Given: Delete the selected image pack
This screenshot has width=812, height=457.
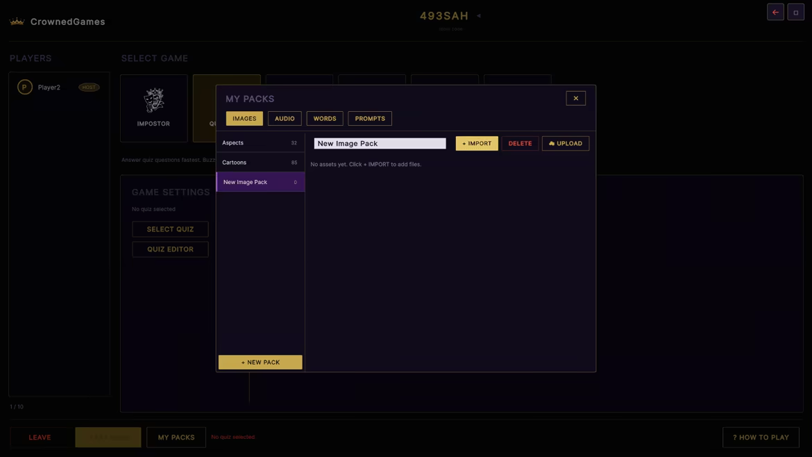Looking at the screenshot, I should (520, 144).
